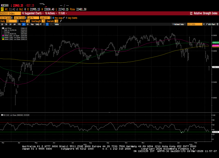Click the Edit Chart pencil icon
This screenshot has width=219, height=158.
click(207, 24)
